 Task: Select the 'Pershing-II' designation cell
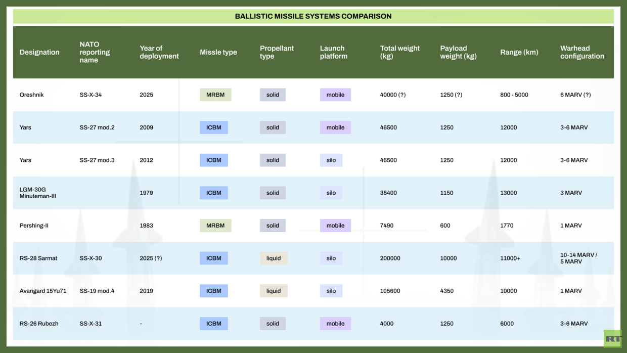point(34,226)
